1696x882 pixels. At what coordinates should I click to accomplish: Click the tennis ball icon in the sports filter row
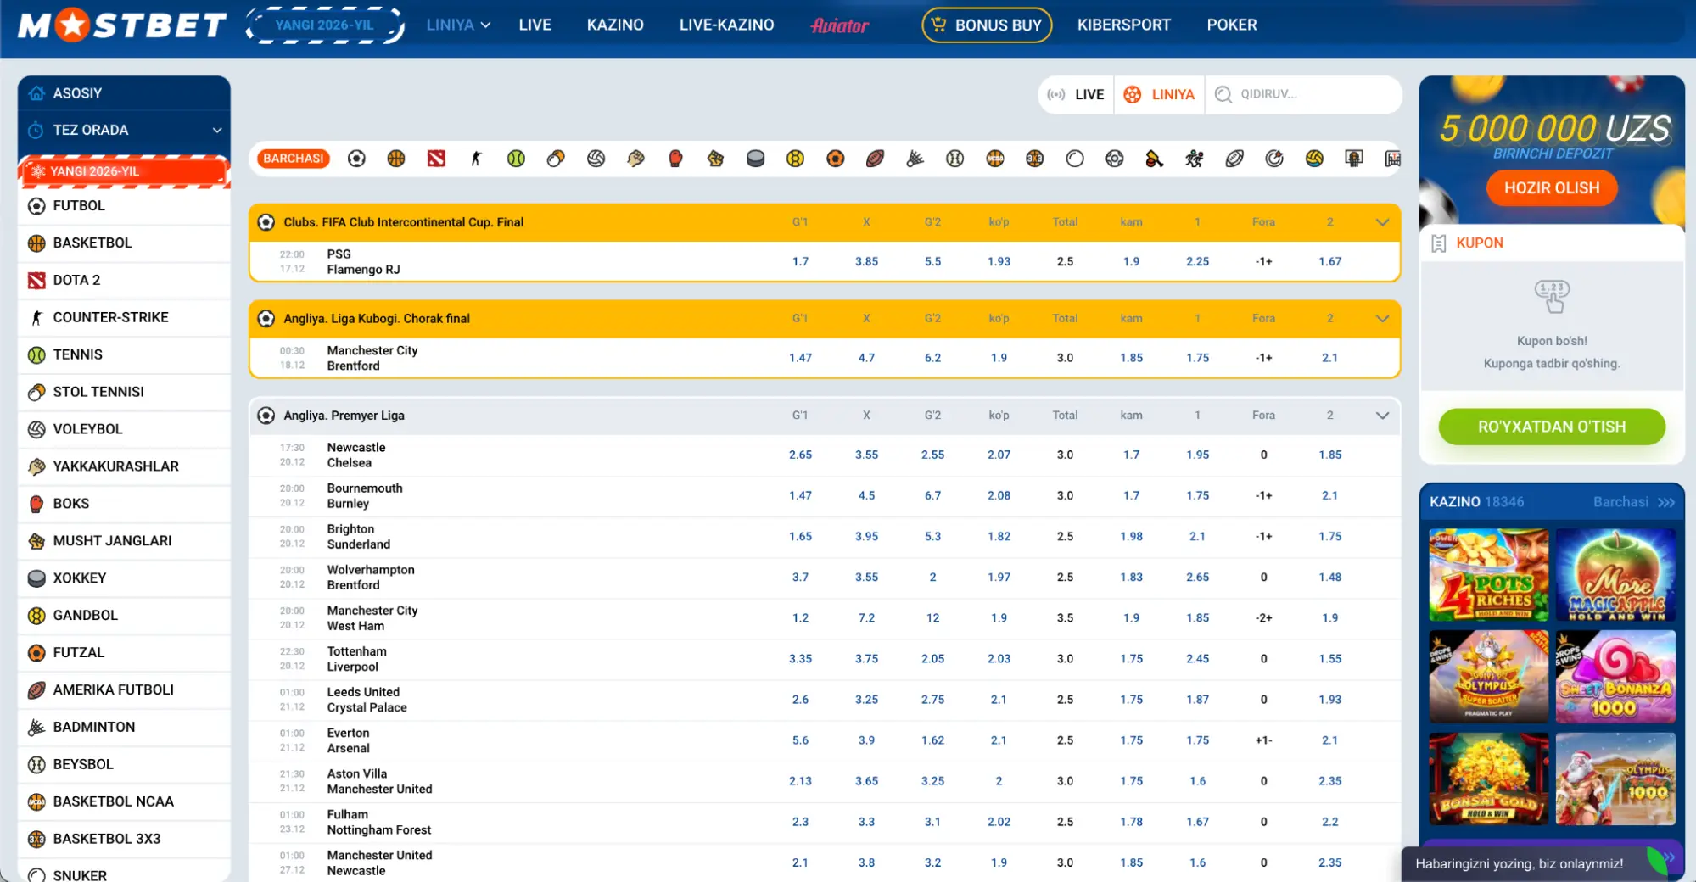(x=516, y=159)
